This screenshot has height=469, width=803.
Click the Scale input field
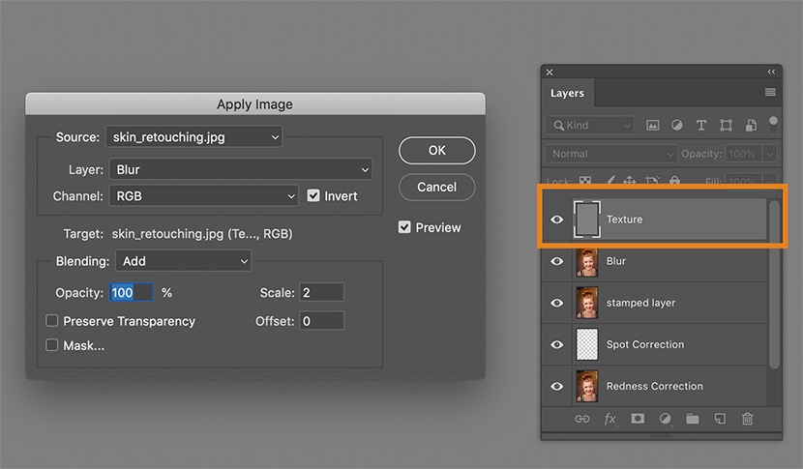(x=321, y=292)
